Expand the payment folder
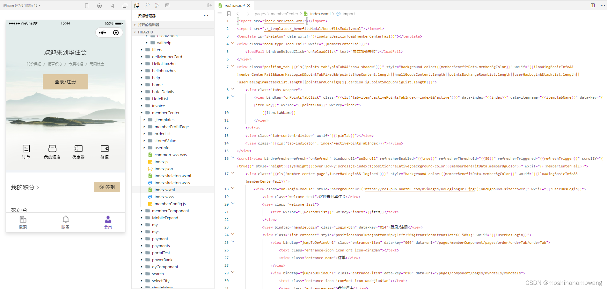The height and width of the screenshot is (289, 607). pyautogui.click(x=173, y=239)
